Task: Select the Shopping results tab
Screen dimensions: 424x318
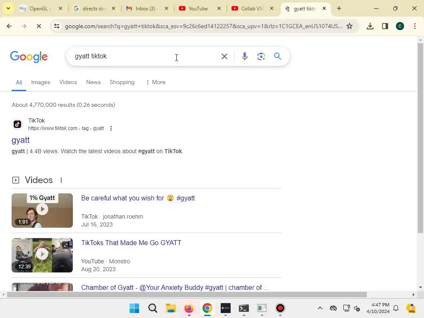Action: 122,82
